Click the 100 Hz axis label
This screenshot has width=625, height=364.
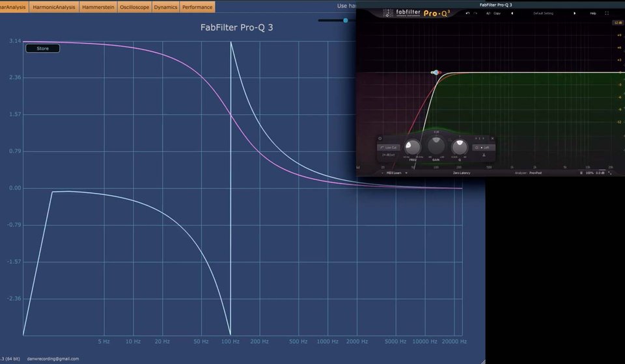click(x=230, y=341)
